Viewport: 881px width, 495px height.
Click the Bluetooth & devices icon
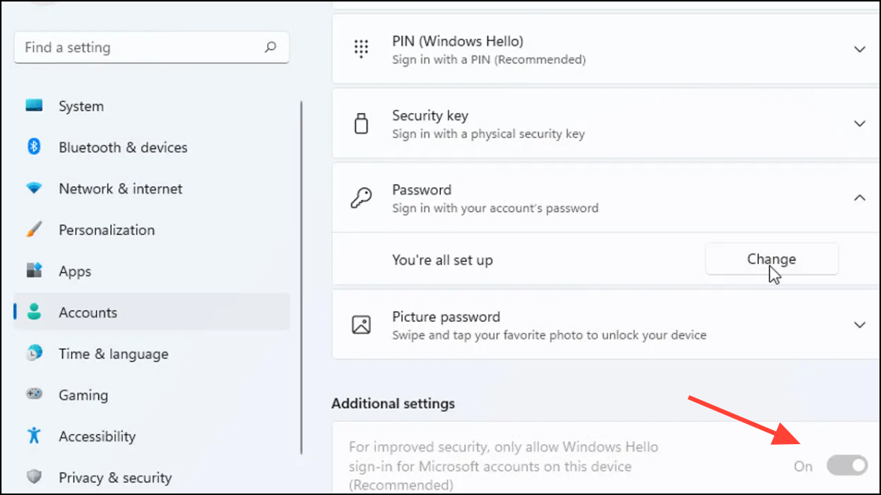tap(34, 148)
